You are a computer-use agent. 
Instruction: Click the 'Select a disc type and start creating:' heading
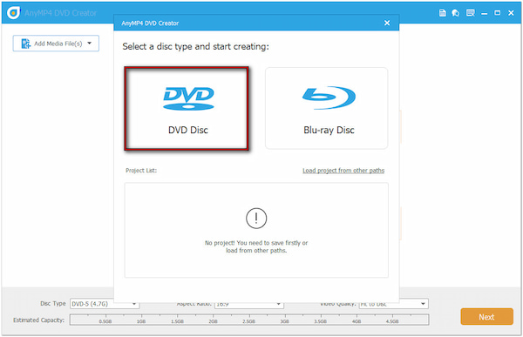tap(195, 47)
